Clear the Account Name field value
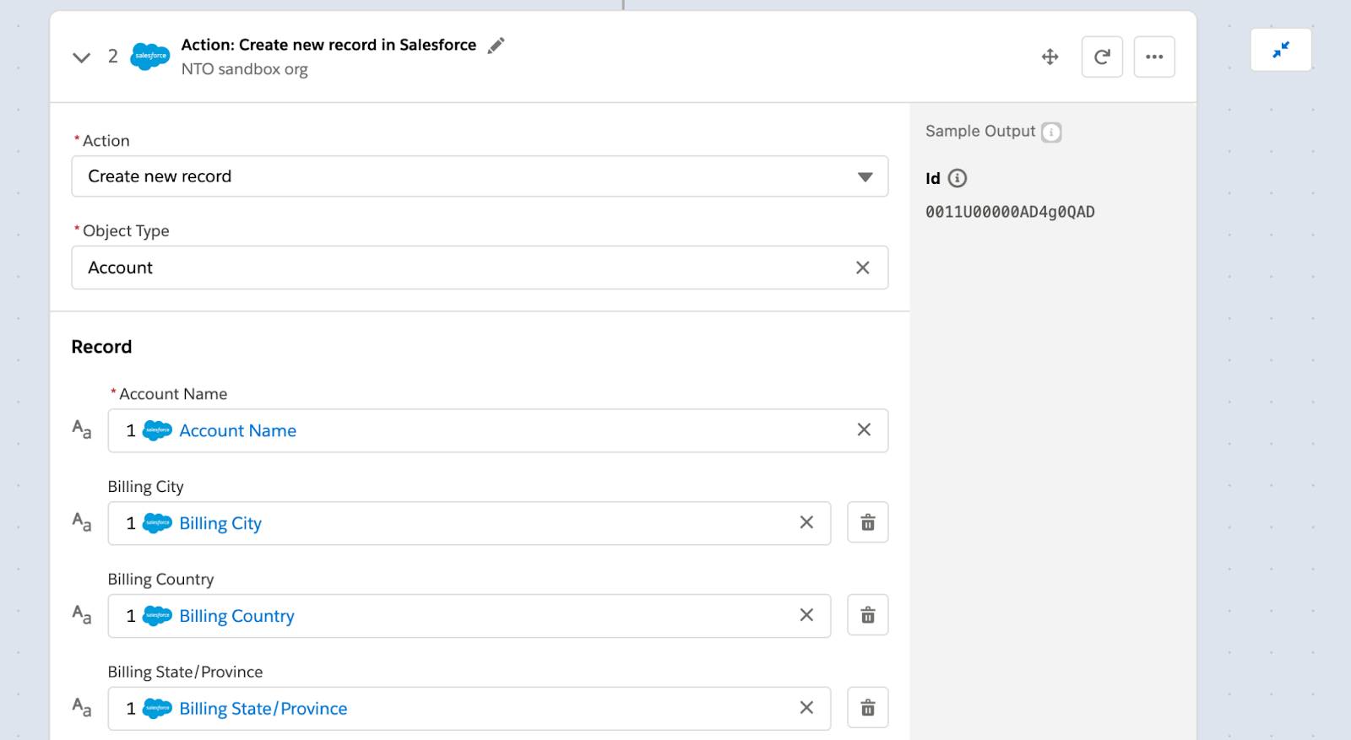Viewport: 1351px width, 740px height. [864, 429]
